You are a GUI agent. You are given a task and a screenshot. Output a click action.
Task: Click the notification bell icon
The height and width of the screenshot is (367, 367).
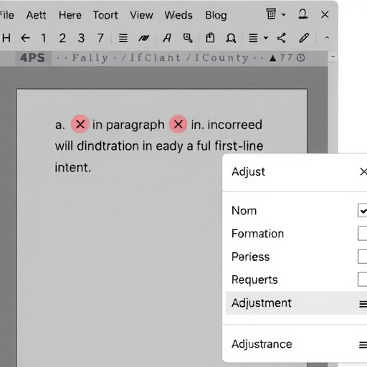303,14
